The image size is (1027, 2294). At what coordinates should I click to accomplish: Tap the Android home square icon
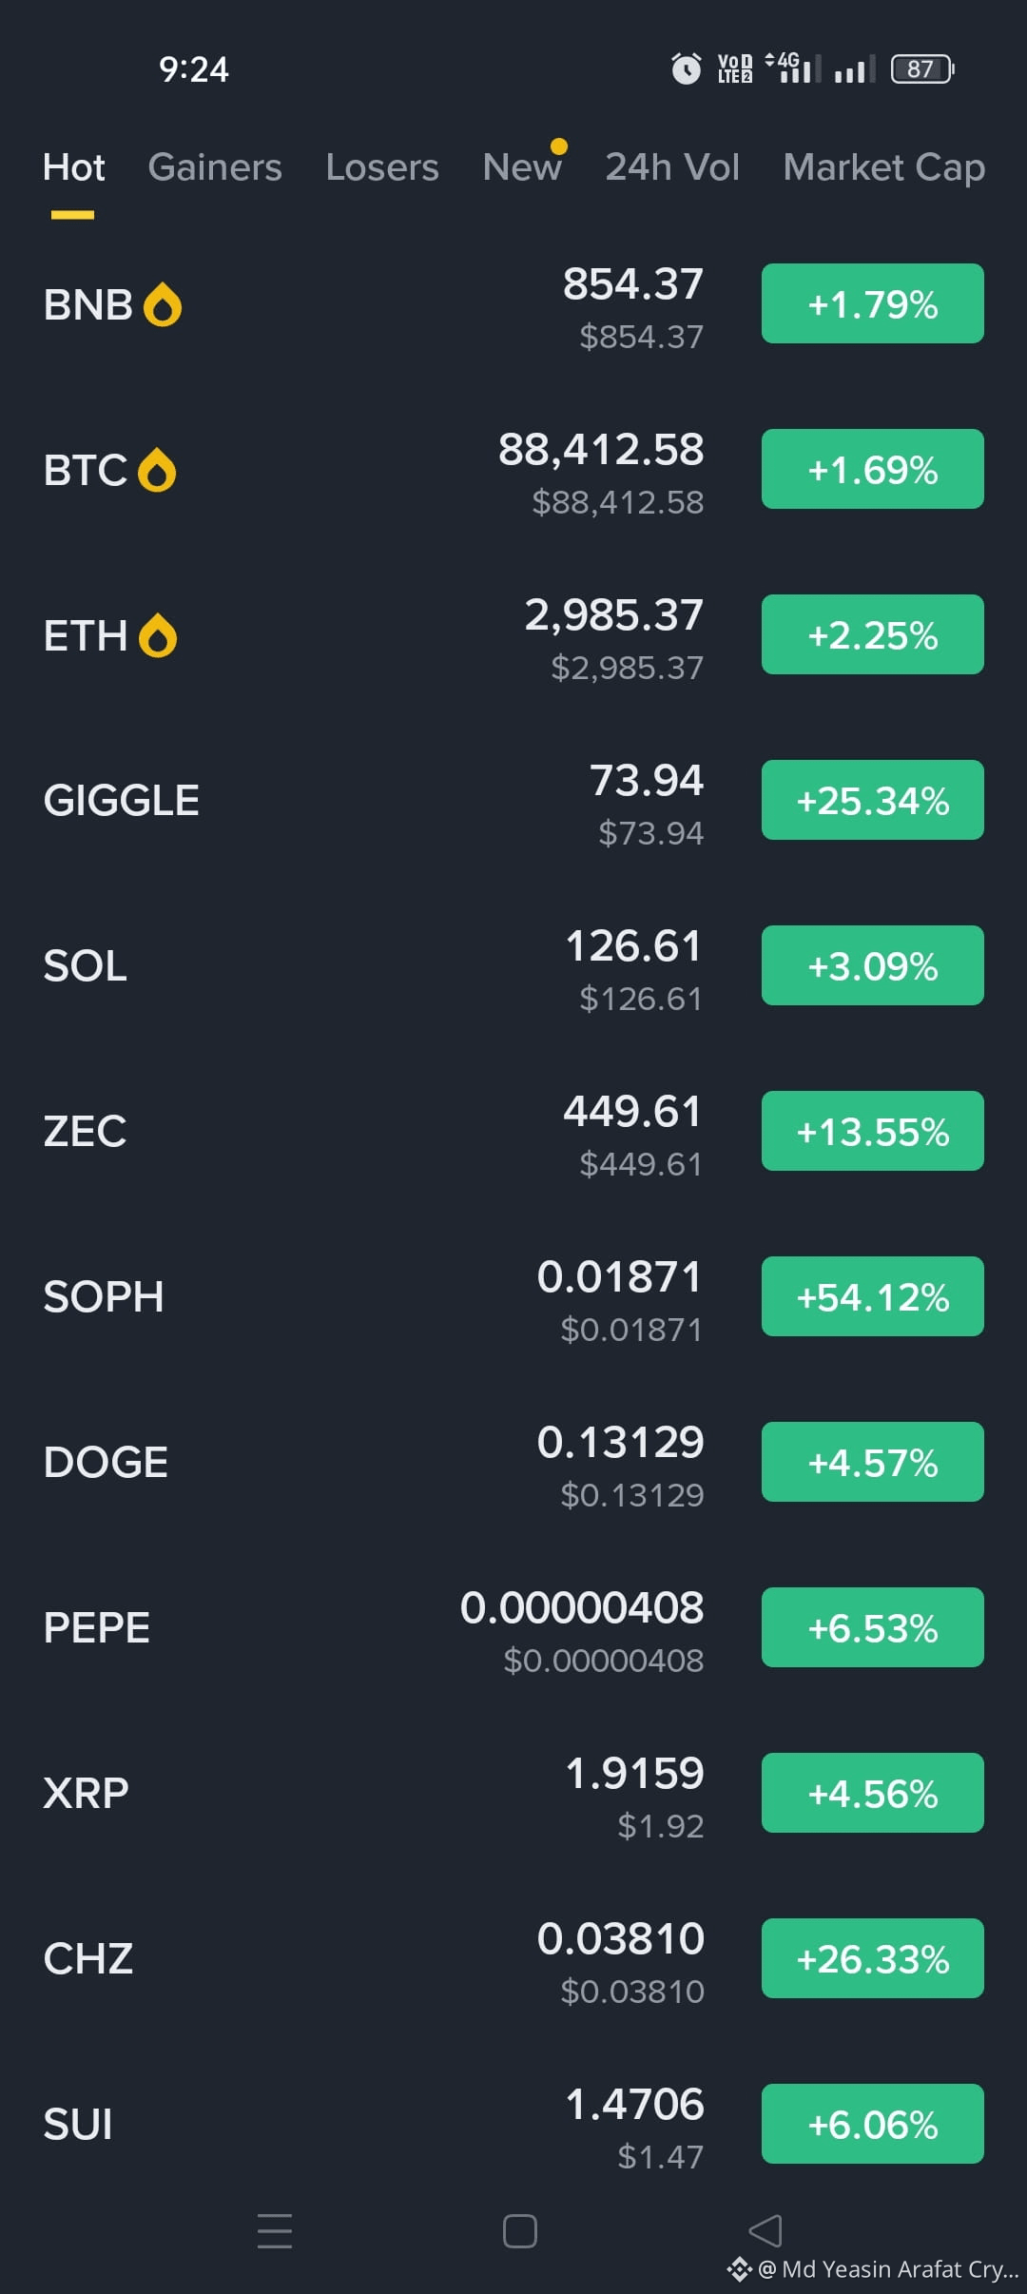pyautogui.click(x=519, y=2230)
